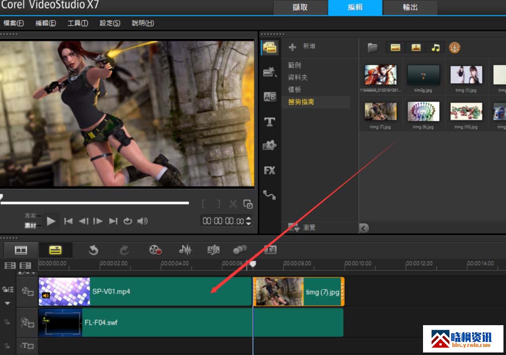Enlarge the preview window
Viewport: 506px width, 355px height.
coord(248,204)
